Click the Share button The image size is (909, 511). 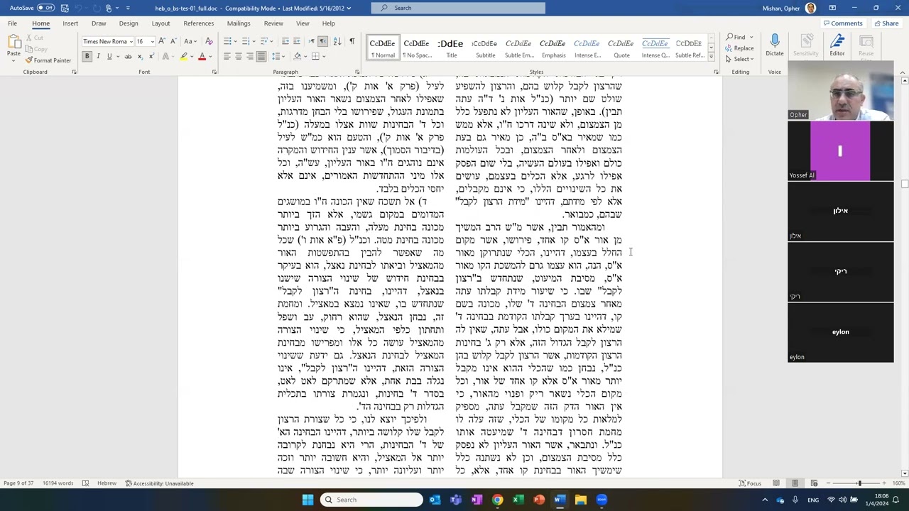(x=886, y=23)
